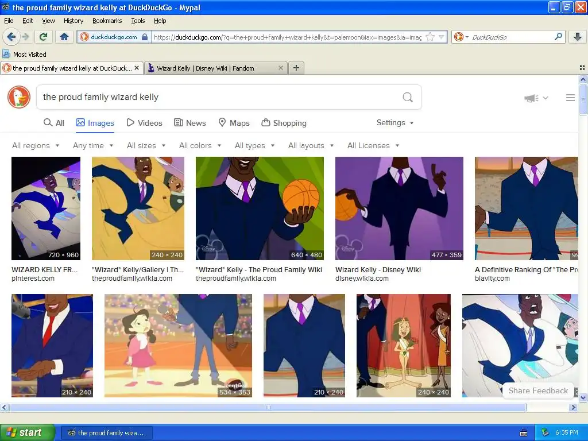
Task: Click the DuckDuckGo duck logo
Action: point(19,97)
